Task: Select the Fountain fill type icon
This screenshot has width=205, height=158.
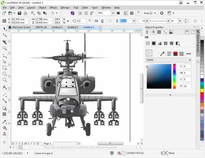Action: click(160, 43)
